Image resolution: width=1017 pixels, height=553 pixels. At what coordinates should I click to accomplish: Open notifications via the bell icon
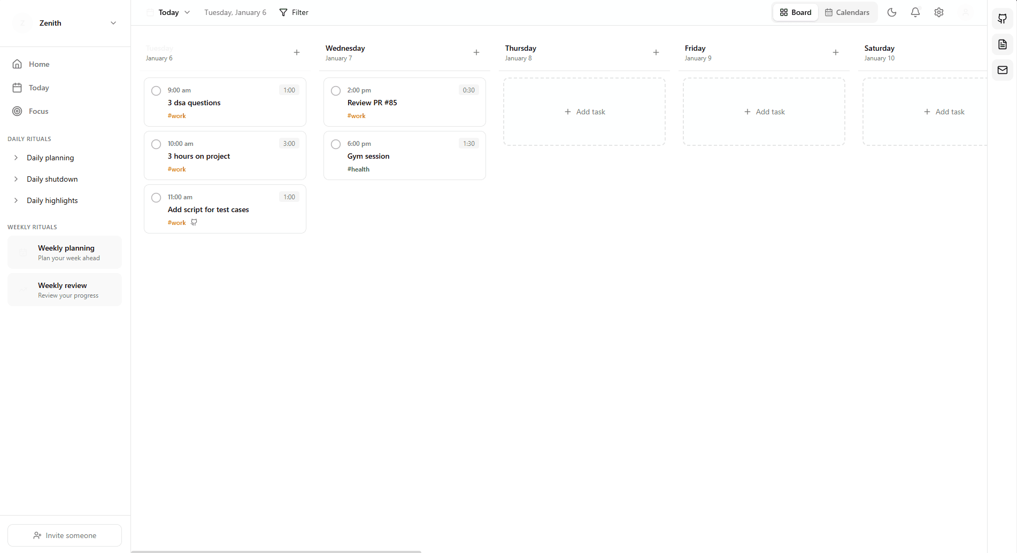(x=915, y=12)
